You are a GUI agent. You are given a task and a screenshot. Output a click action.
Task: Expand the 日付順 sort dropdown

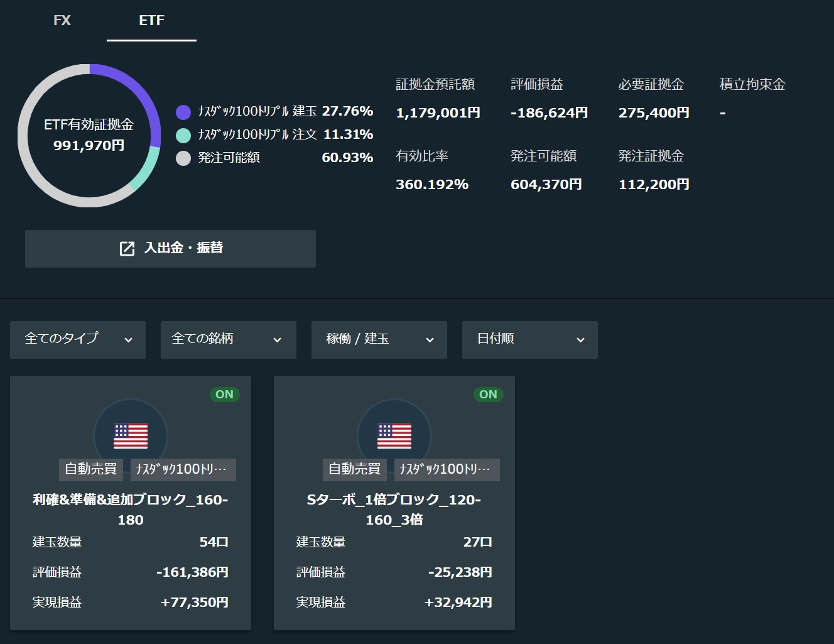(x=530, y=339)
